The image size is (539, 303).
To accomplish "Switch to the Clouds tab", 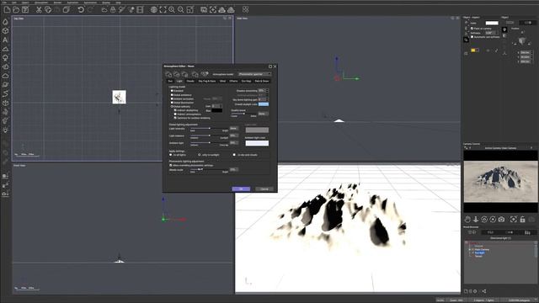I will pyautogui.click(x=190, y=81).
